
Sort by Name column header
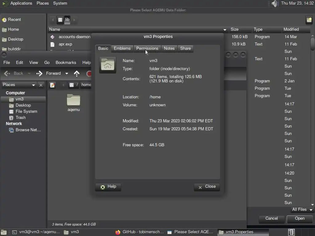point(138,29)
